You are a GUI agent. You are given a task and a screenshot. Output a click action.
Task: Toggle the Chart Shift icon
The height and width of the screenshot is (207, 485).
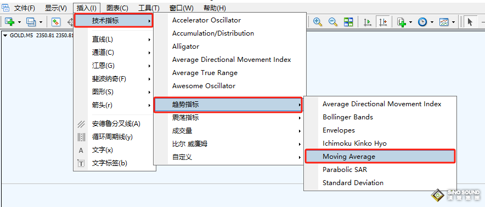coord(382,22)
